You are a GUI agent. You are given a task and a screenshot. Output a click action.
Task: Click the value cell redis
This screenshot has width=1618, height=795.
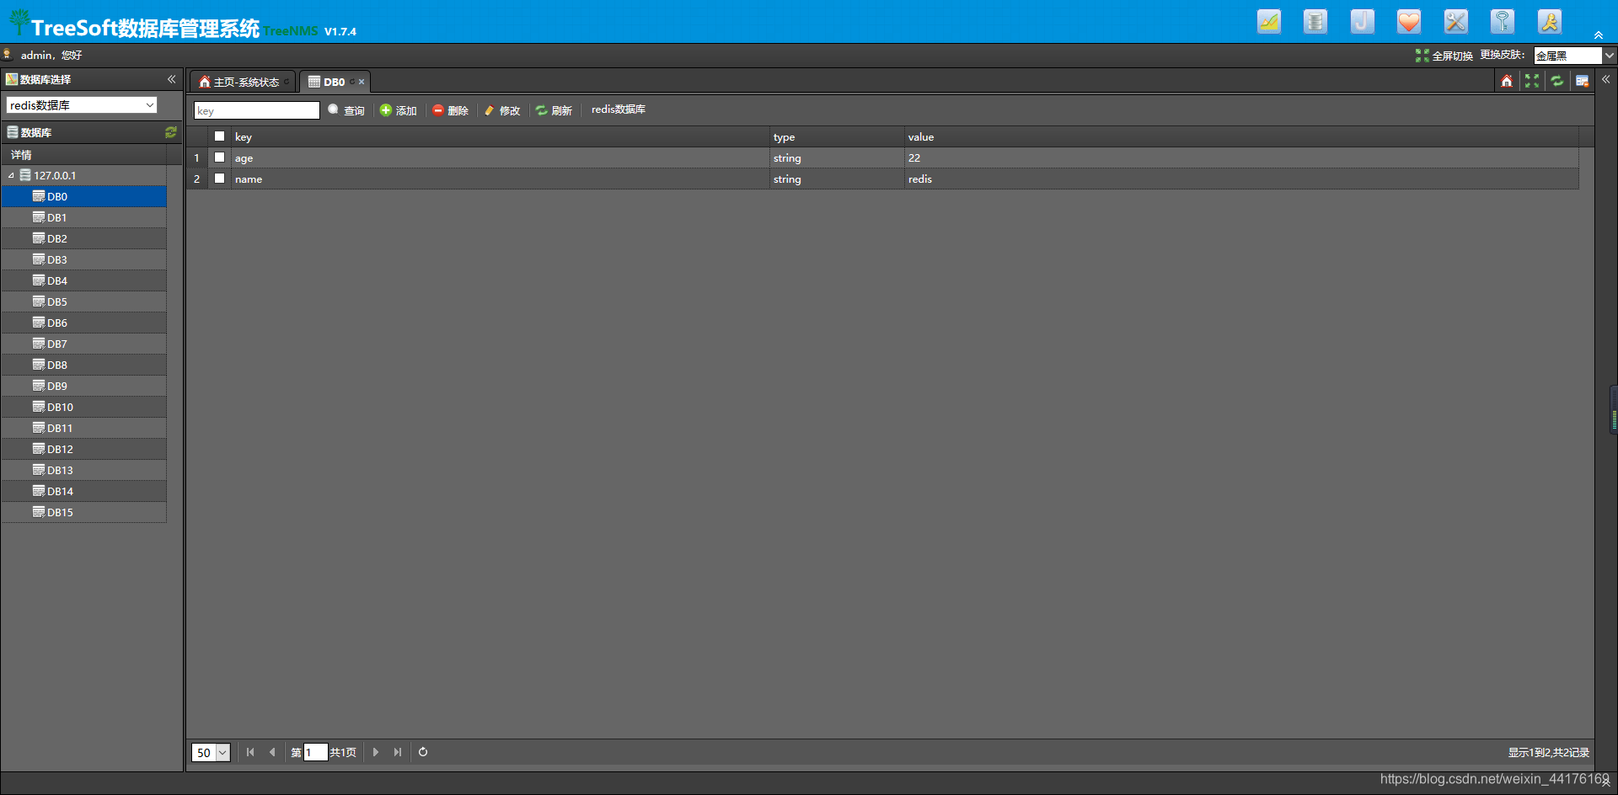(x=1241, y=179)
